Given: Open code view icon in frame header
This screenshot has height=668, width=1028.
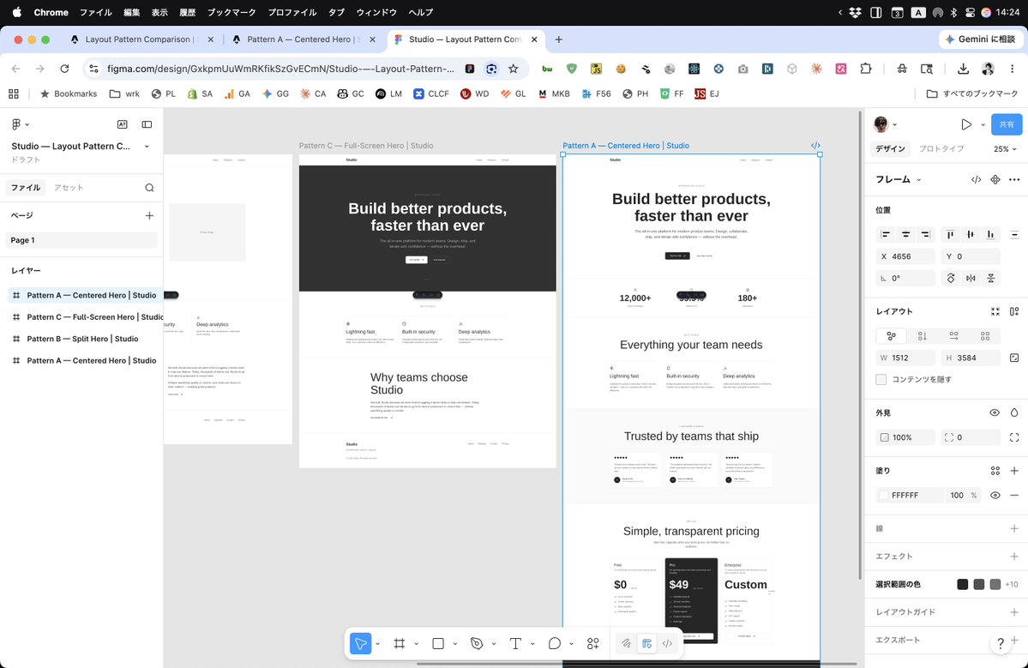Looking at the screenshot, I should (977, 179).
